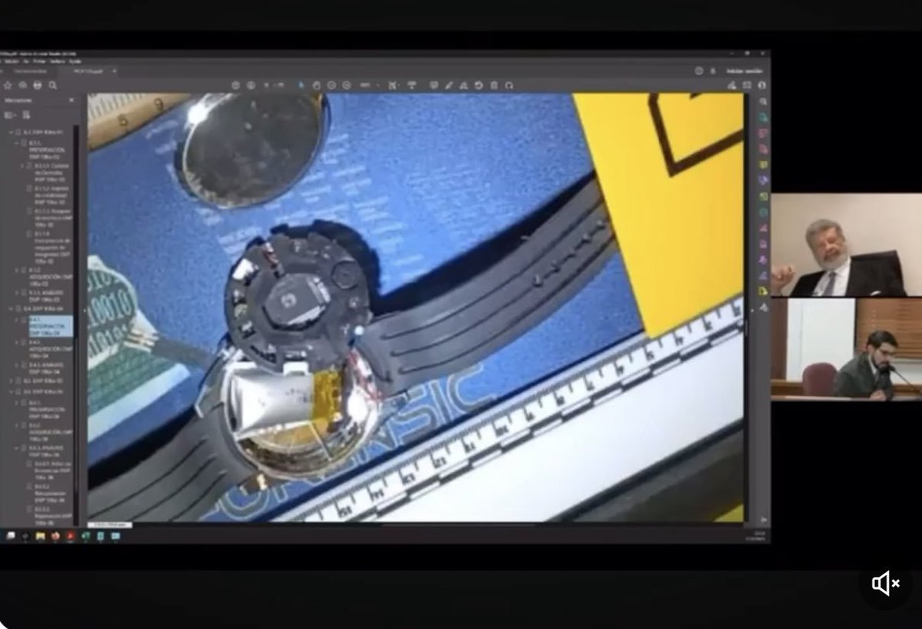Select the highlighted 8.4.1 PRESERVACIÓN bookmark
Image resolution: width=922 pixels, height=629 pixels.
[x=51, y=326]
